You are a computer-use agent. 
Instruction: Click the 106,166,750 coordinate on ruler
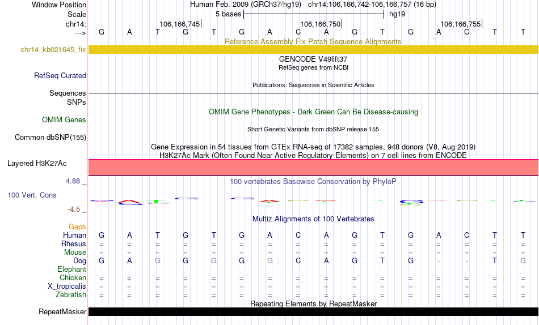coord(320,24)
